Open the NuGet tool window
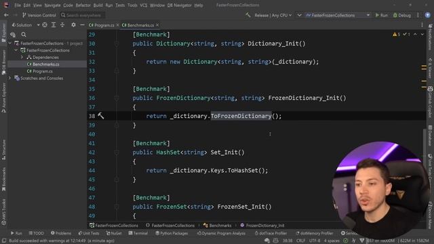 tap(114, 233)
